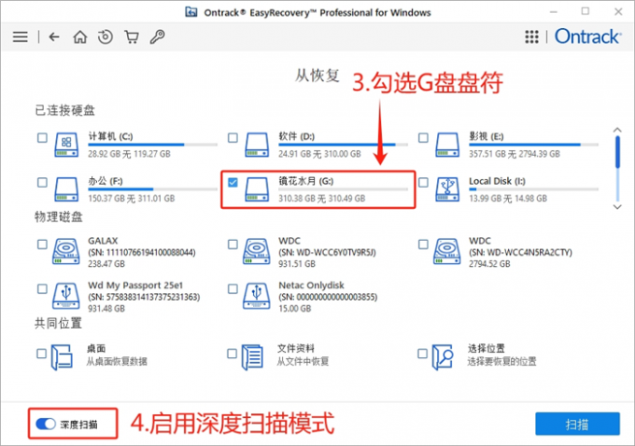Image resolution: width=635 pixels, height=446 pixels.
Task: Click the drive list scroll-down chevron
Action: coord(617,207)
